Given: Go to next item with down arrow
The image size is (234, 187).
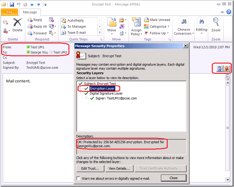Looking at the screenshot, I should (x=39, y=5).
